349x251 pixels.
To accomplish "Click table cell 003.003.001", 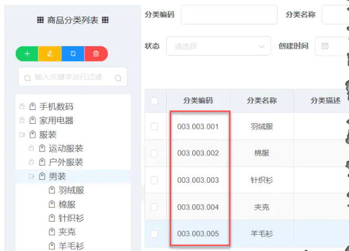I will point(198,127).
